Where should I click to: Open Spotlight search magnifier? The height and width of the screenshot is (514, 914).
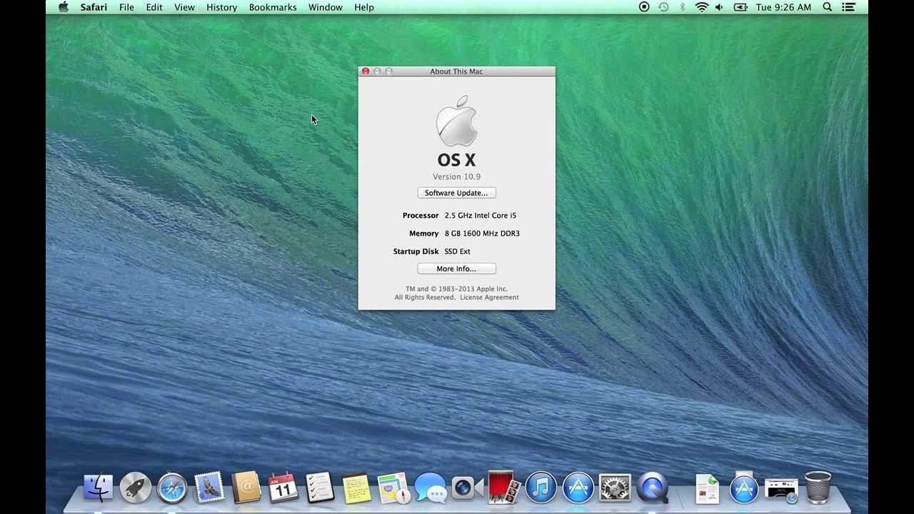pos(828,7)
